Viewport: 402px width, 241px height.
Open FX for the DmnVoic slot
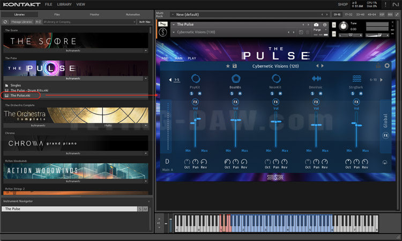[316, 102]
